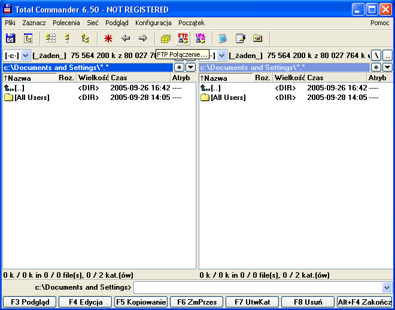
Task: Click the F3 Podgląd button
Action: click(29, 302)
